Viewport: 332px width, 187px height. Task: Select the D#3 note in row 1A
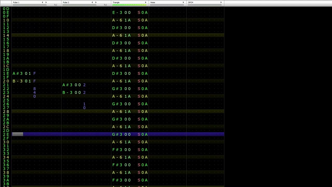pos(117,58)
